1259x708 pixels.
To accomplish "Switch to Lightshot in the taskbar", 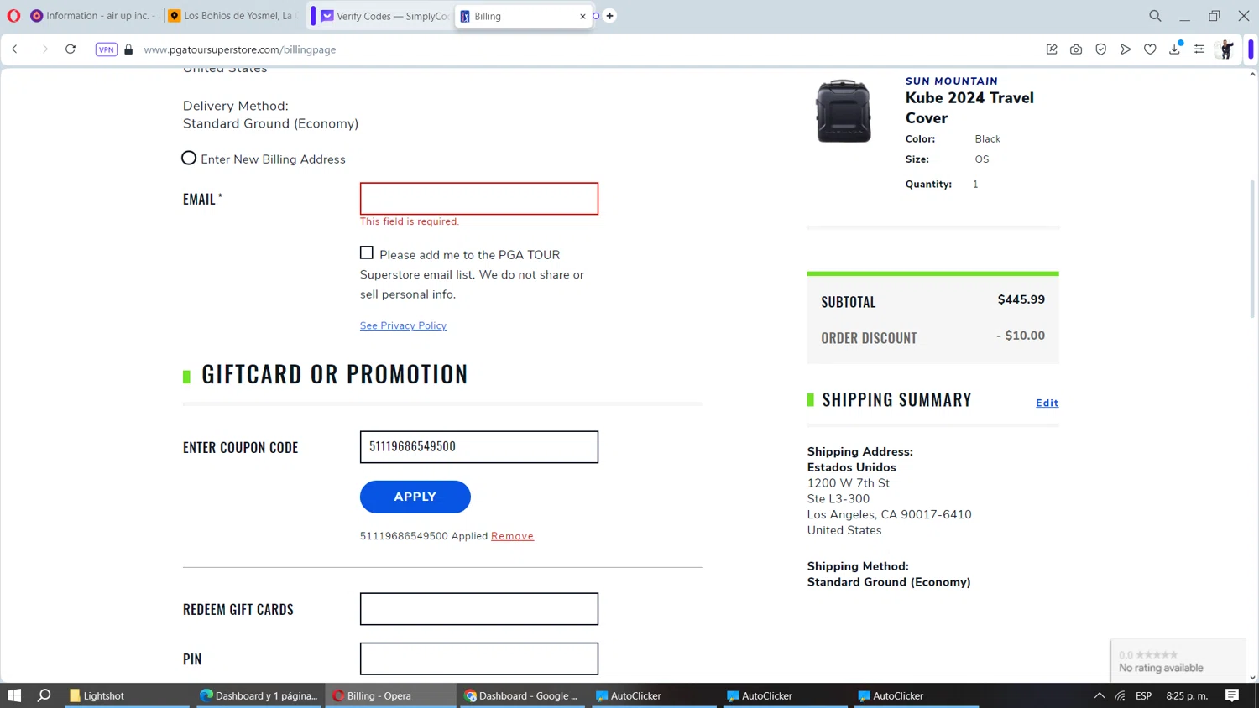I will [126, 695].
